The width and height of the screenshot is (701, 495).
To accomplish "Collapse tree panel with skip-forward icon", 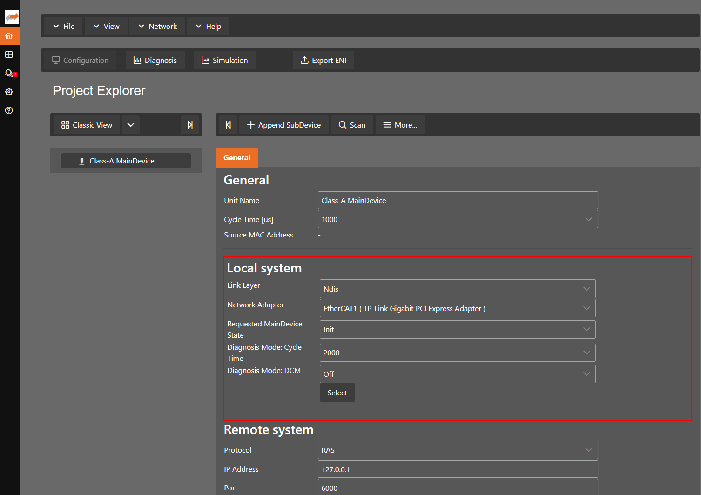I will point(190,125).
